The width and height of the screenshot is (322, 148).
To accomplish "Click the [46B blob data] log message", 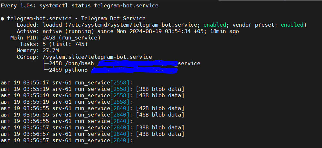I will pyautogui.click(x=160, y=115).
